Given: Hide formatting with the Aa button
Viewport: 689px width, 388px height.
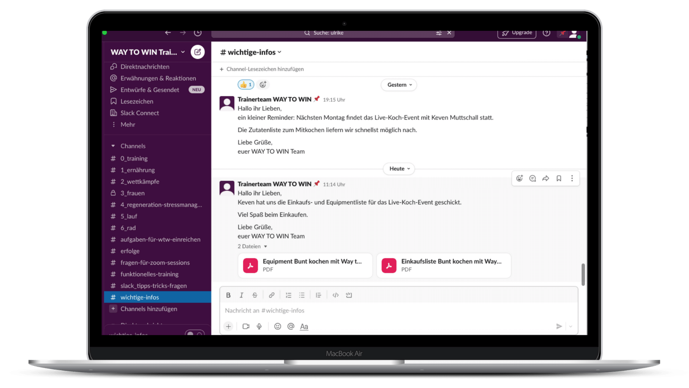Looking at the screenshot, I should [x=304, y=327].
